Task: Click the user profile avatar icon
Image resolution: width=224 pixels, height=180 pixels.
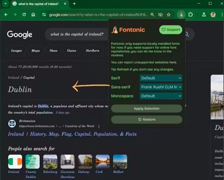Action: coord(213,15)
